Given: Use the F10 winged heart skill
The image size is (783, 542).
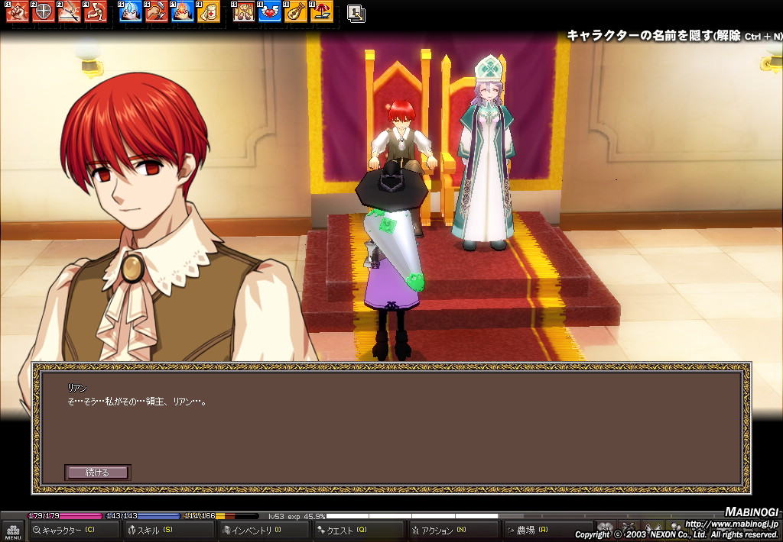Looking at the screenshot, I should click(x=270, y=12).
